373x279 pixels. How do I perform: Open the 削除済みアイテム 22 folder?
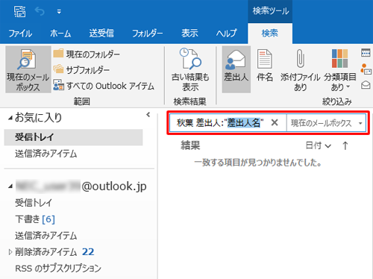click(54, 252)
